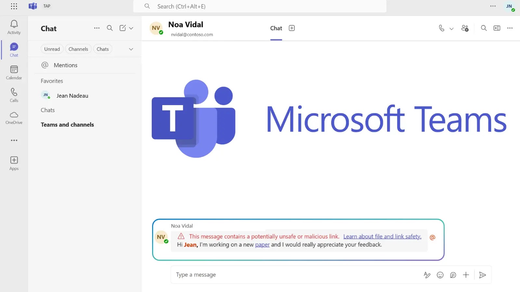
Task: Click the emoji picker icon
Action: 440,275
